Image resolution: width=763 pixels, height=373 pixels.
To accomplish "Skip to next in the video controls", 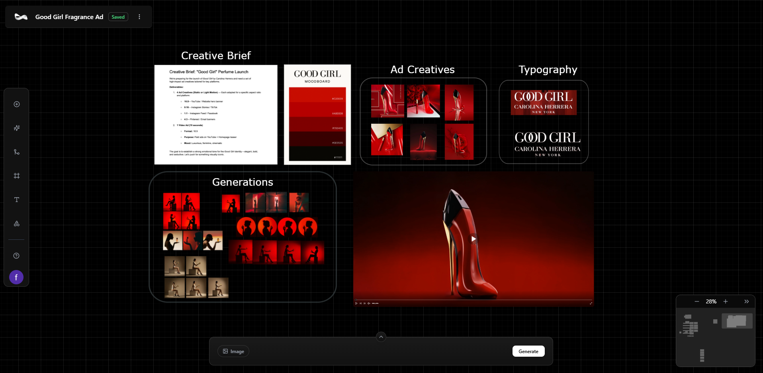I will click(x=364, y=303).
